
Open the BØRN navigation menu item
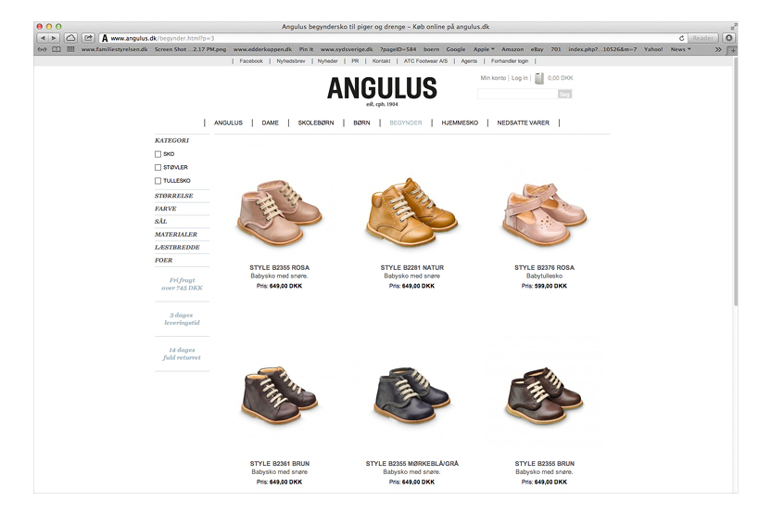click(361, 122)
